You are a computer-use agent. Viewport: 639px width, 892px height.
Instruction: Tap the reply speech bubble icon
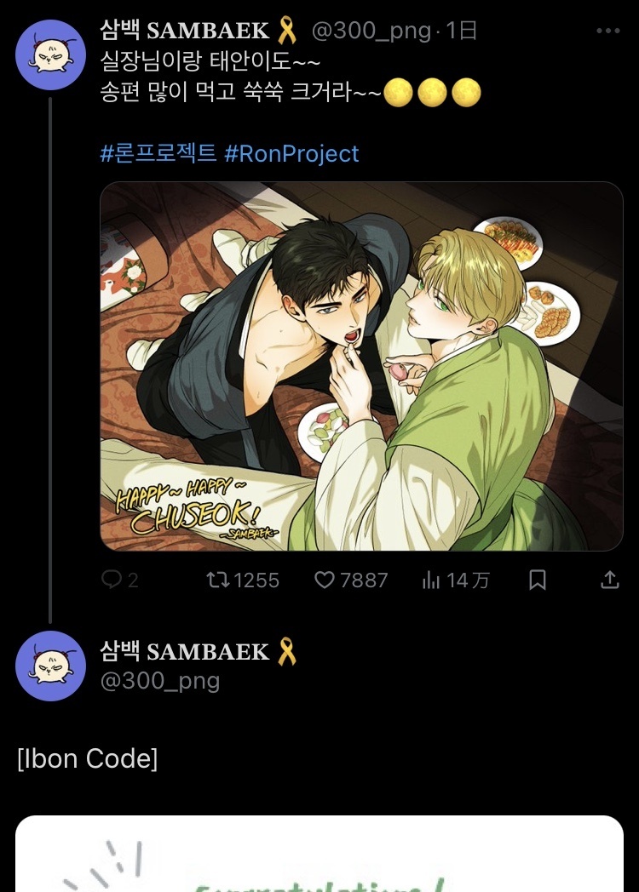coord(112,580)
